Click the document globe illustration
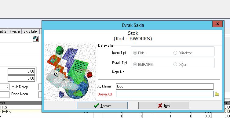230x118 pixels. coord(70,72)
